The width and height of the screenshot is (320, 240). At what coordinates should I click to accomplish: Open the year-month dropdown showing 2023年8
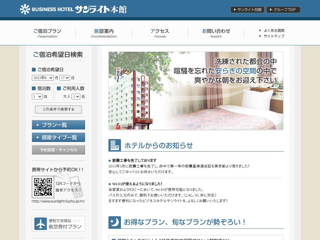click(x=43, y=78)
